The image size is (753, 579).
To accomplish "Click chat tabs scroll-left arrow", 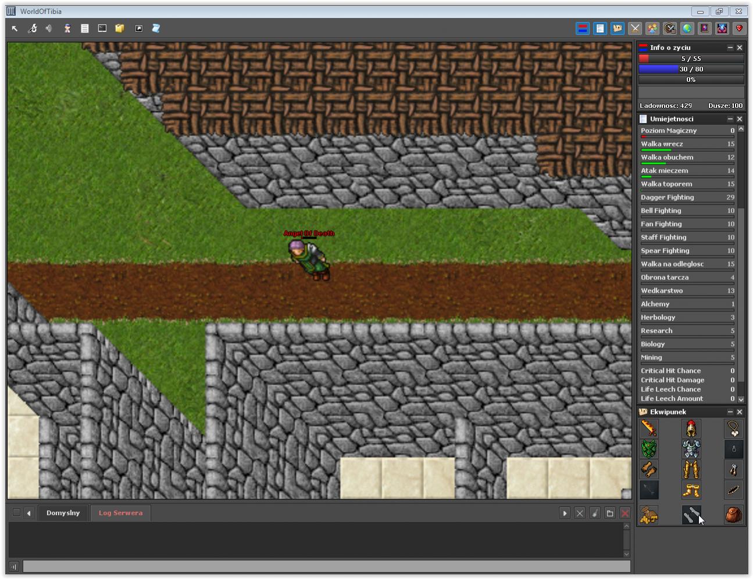I will [x=28, y=513].
